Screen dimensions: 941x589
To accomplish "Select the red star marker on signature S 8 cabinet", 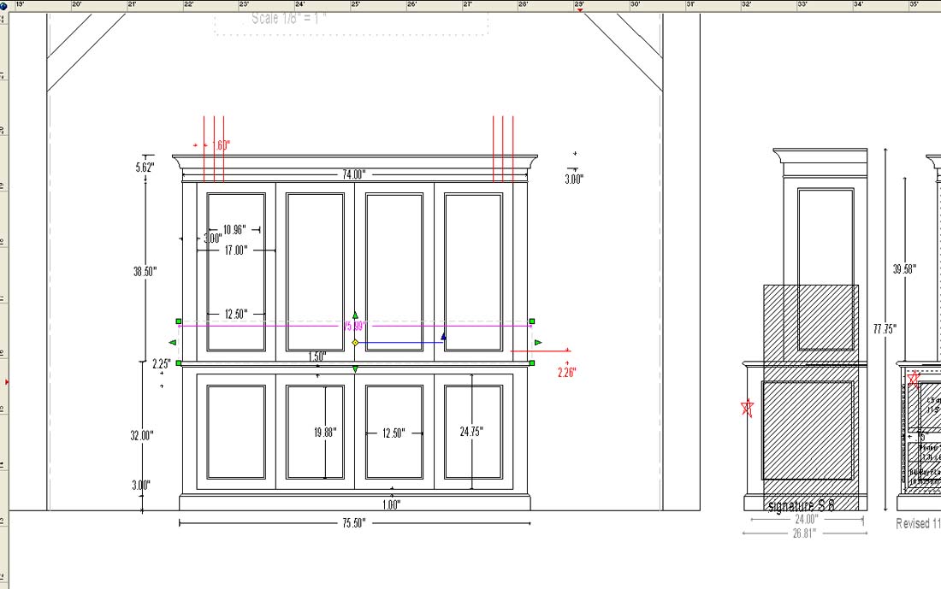I will pyautogui.click(x=747, y=407).
